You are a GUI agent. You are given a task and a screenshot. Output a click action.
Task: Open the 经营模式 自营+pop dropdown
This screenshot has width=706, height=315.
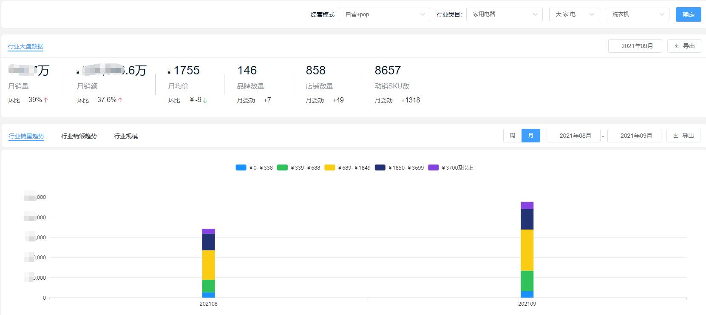[384, 14]
